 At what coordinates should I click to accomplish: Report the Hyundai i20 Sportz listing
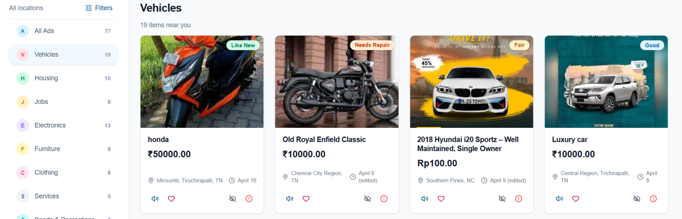pyautogui.click(x=518, y=199)
